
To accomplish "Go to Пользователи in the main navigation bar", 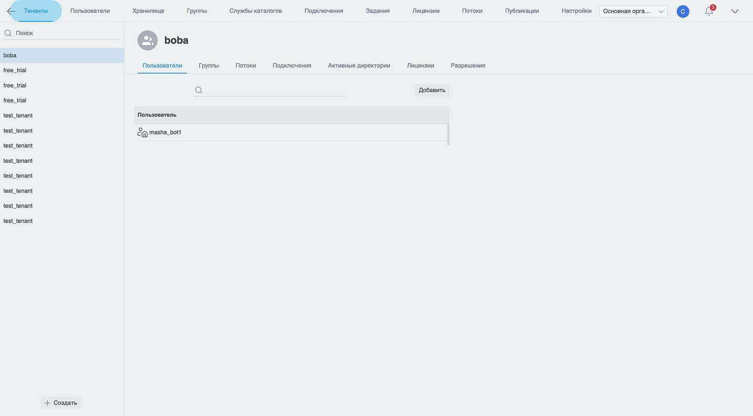I will [90, 11].
